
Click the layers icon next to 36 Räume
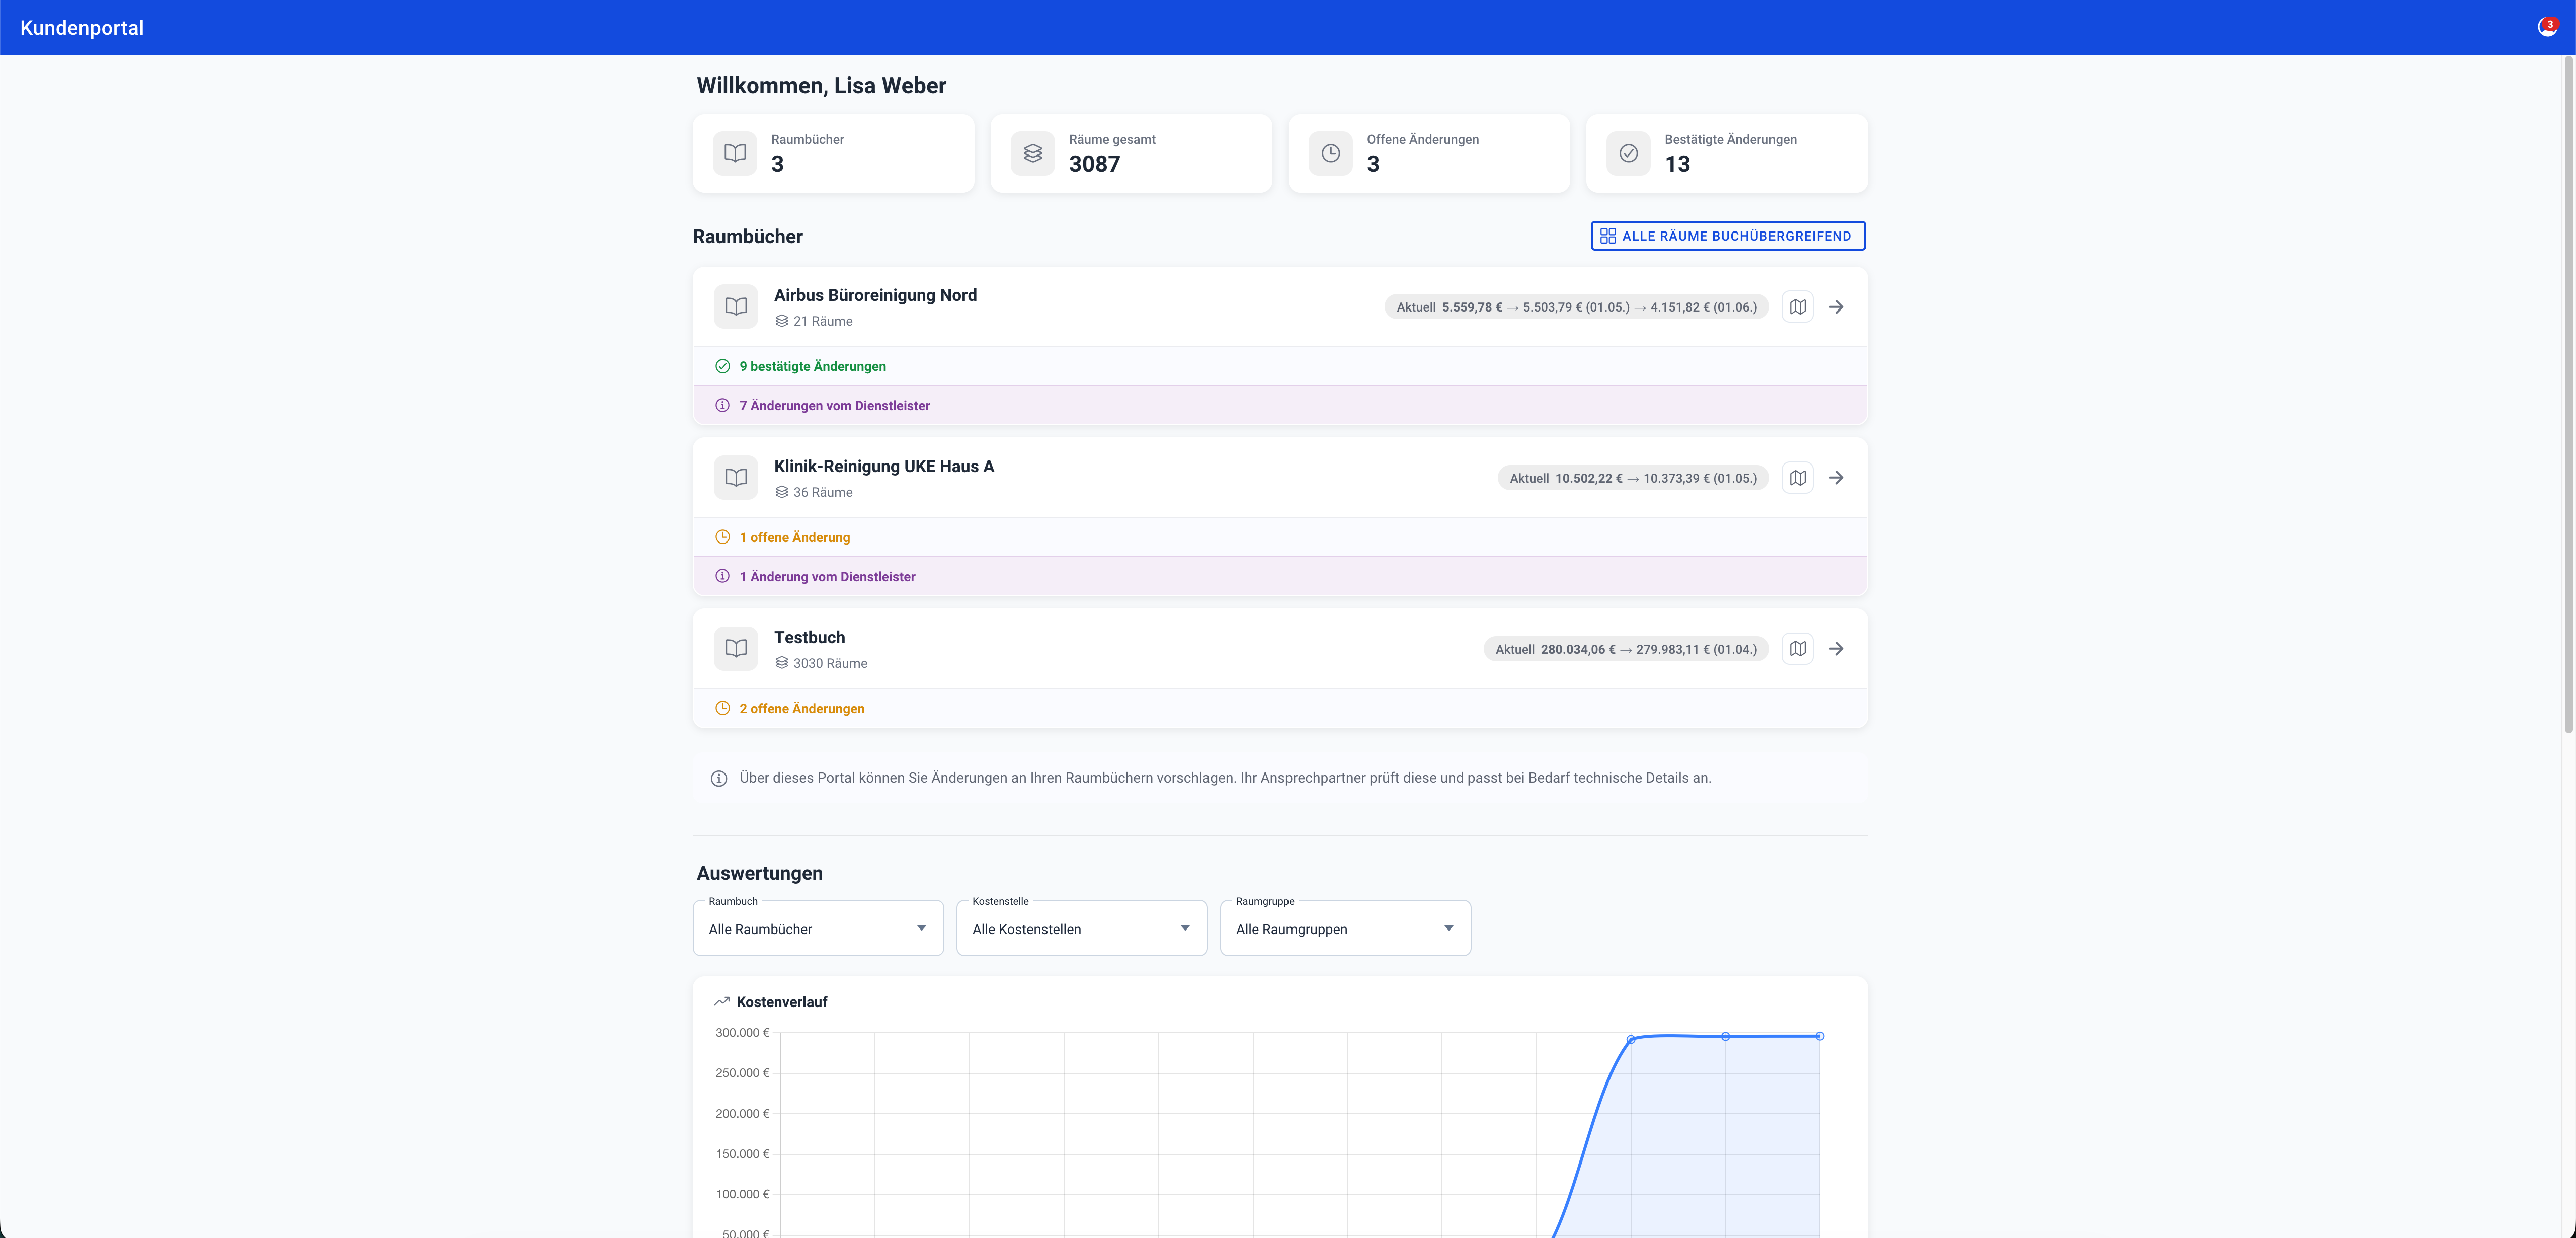tap(782, 492)
